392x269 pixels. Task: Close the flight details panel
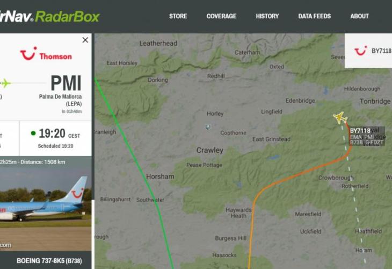[x=85, y=40]
